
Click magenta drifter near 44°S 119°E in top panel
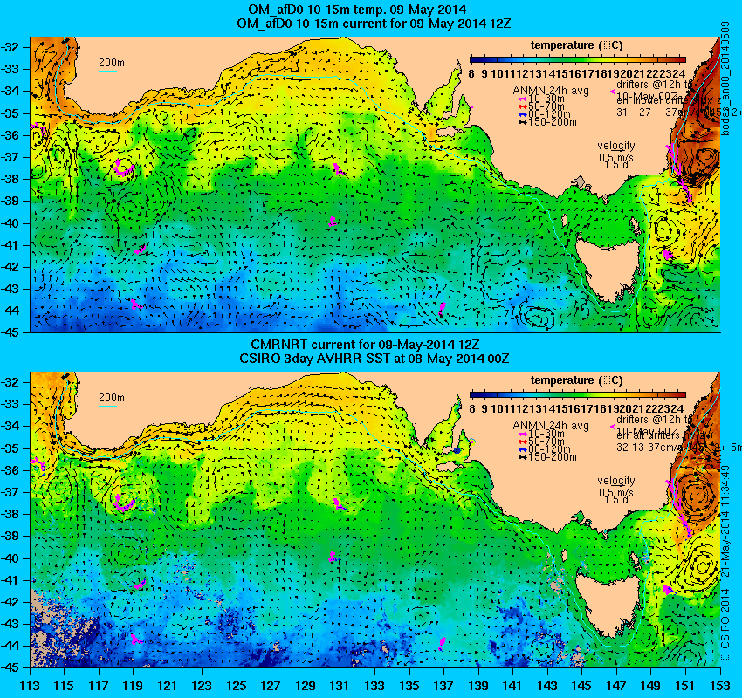(136, 305)
